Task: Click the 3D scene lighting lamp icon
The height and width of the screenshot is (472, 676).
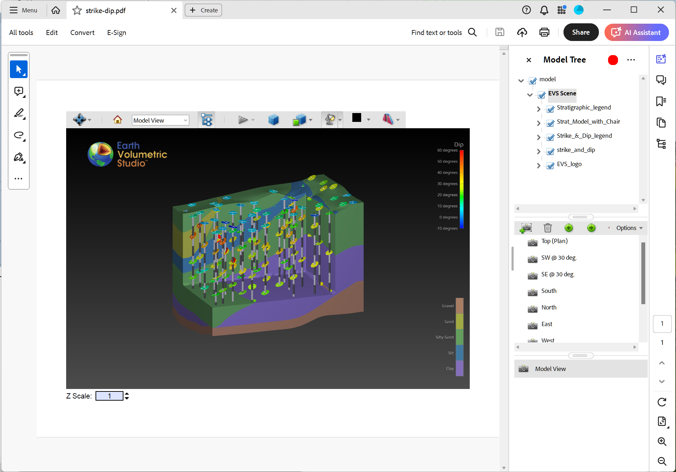Action: click(330, 119)
